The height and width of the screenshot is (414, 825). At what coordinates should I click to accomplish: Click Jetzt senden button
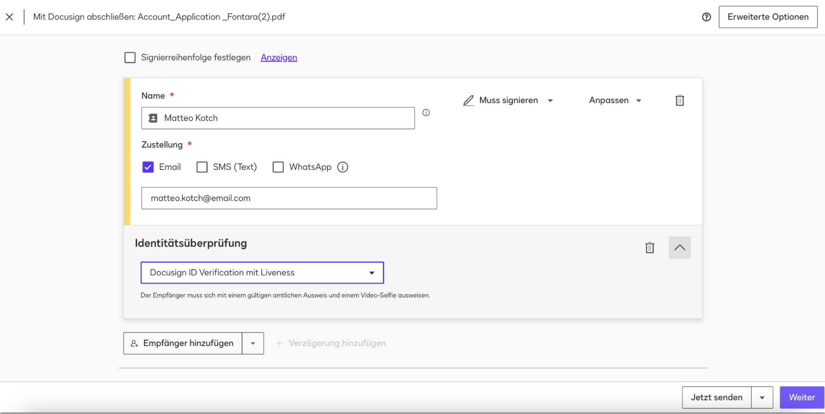point(716,398)
